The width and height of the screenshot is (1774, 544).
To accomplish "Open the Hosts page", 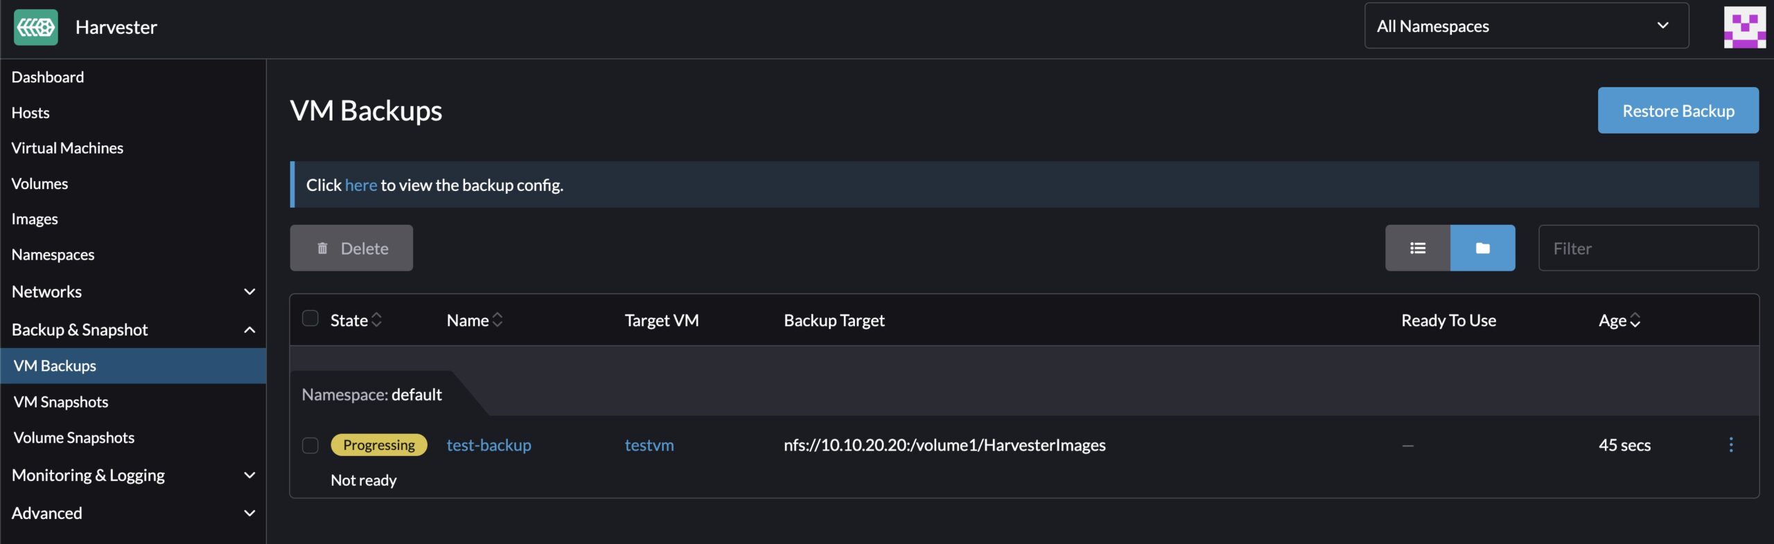I will 30,112.
